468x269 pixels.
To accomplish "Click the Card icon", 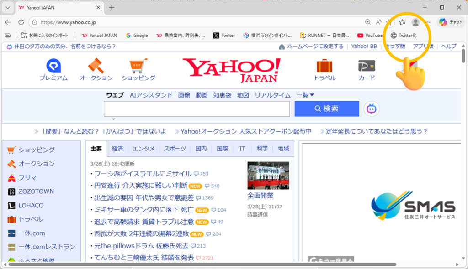I will pos(367,66).
